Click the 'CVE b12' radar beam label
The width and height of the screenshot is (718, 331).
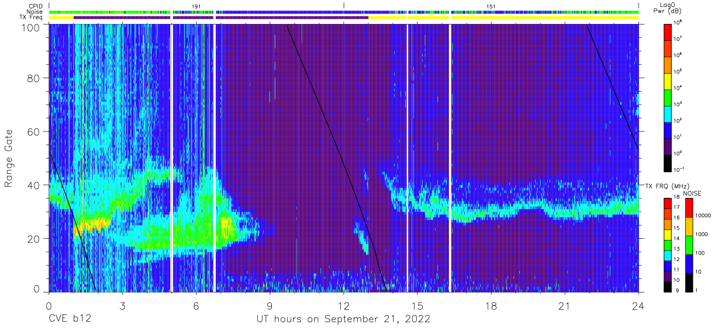tap(69, 319)
